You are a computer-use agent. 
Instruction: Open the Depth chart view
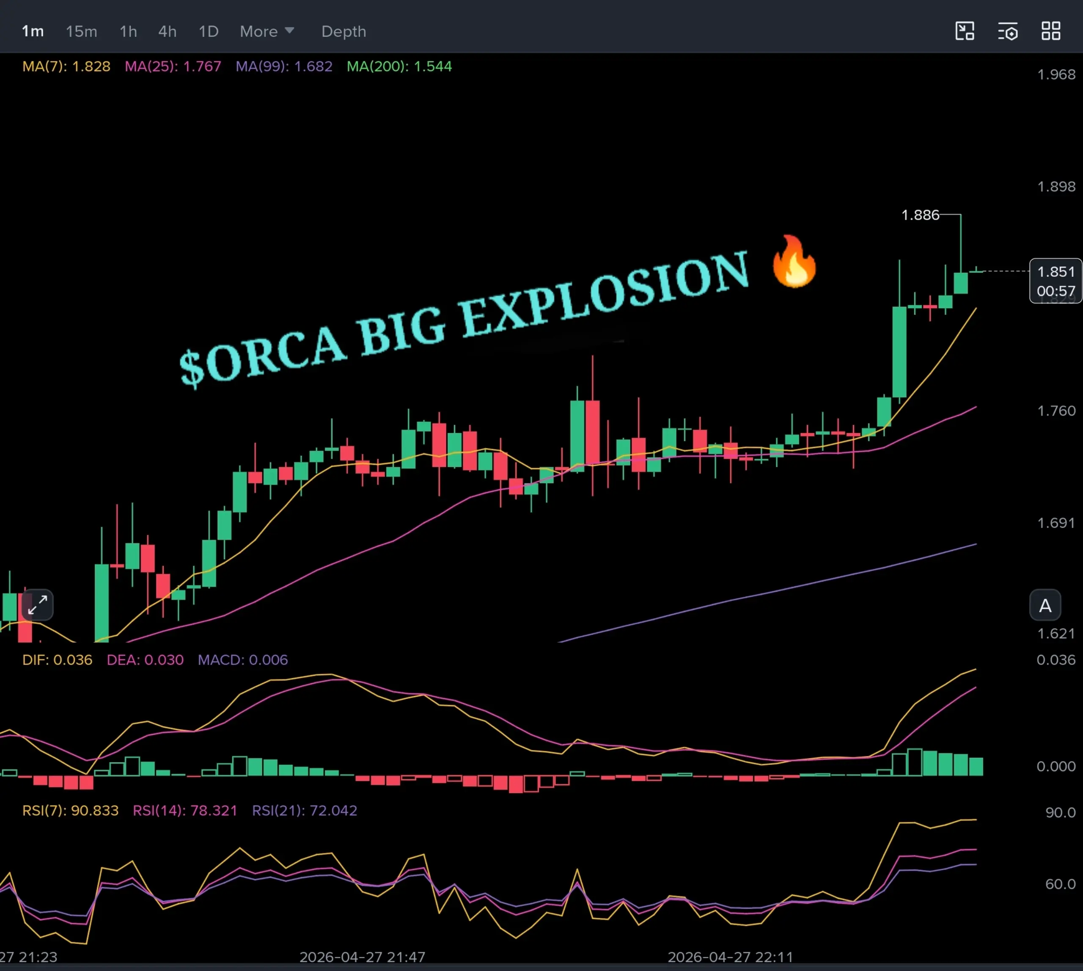(x=344, y=31)
